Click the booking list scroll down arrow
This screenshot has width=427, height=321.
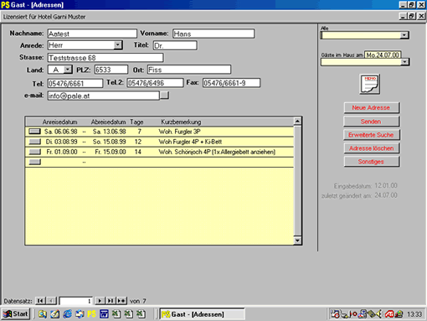297,241
